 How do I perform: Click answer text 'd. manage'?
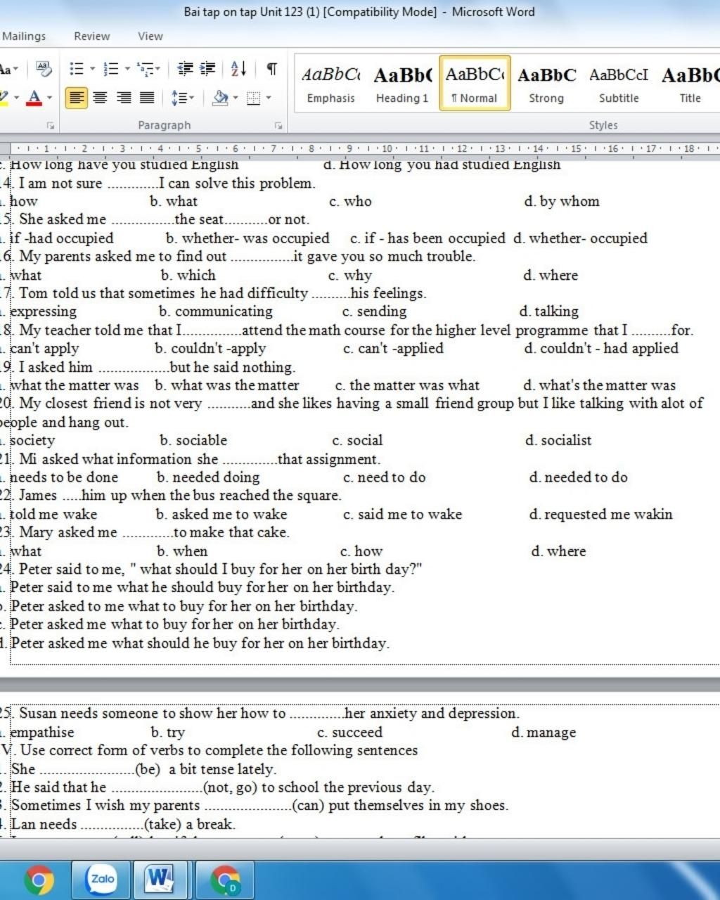pyautogui.click(x=544, y=732)
